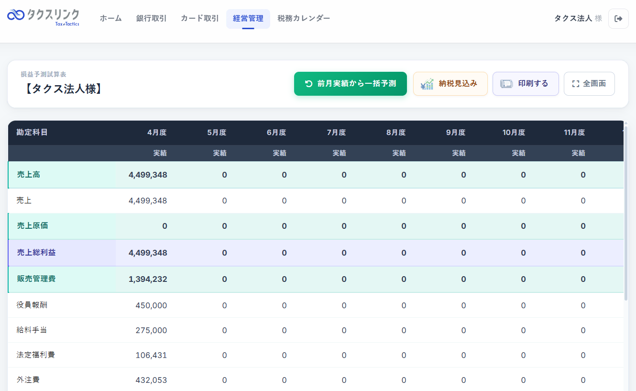Click the 売上 row label
636x391 pixels.
pyautogui.click(x=24, y=201)
